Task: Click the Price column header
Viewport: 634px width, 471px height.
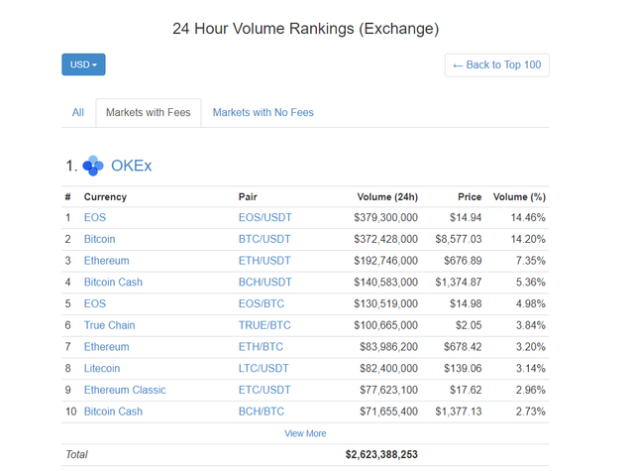Action: [470, 197]
